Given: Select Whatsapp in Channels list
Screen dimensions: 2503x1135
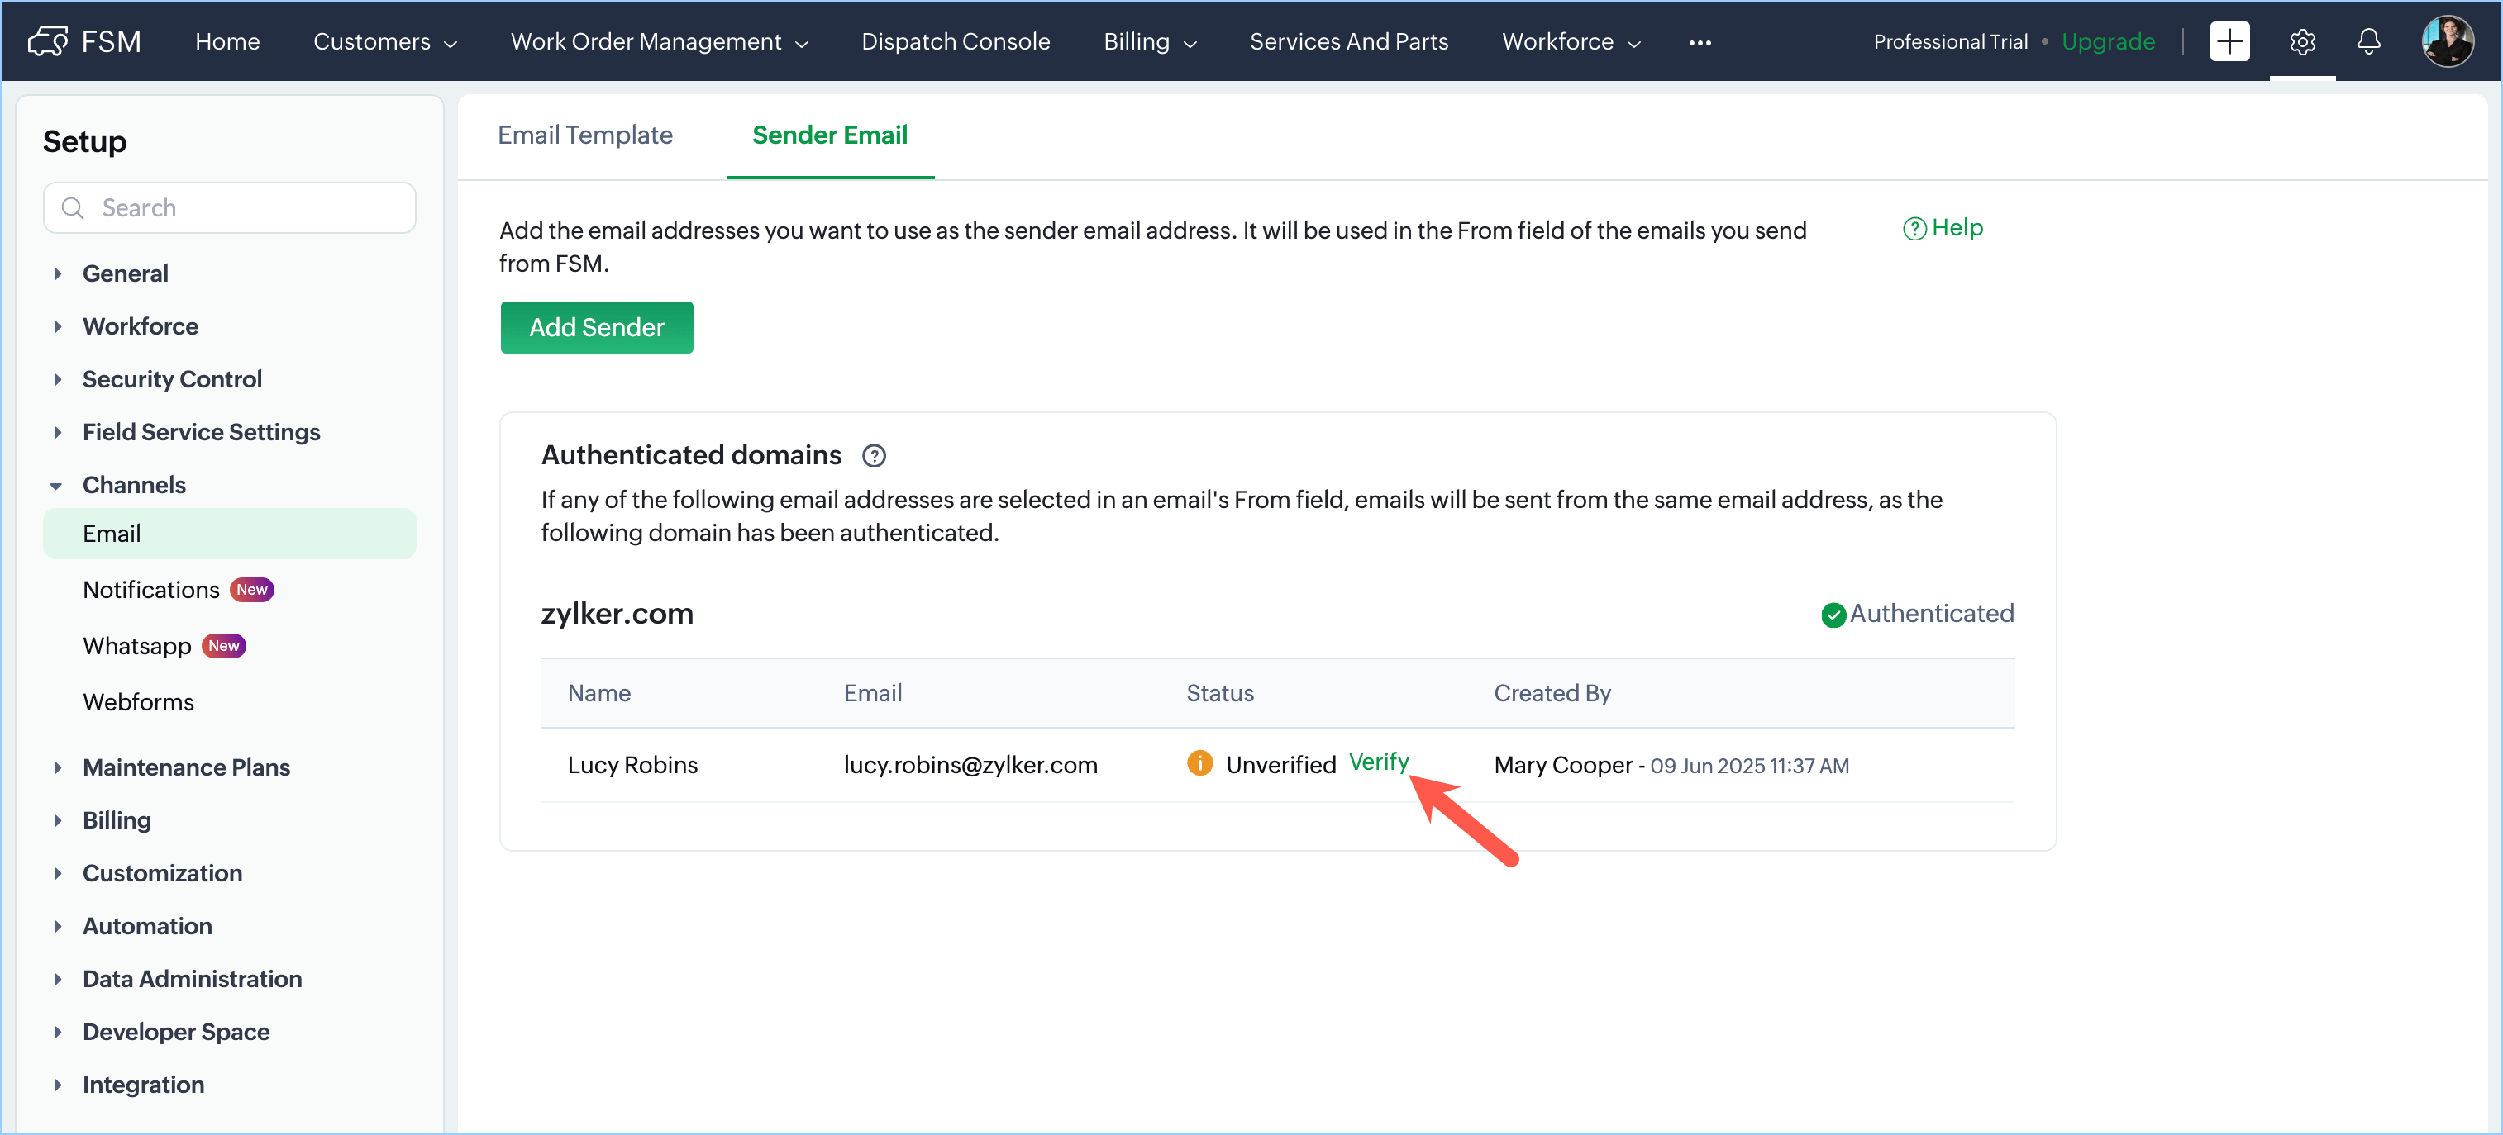Looking at the screenshot, I should tap(137, 646).
